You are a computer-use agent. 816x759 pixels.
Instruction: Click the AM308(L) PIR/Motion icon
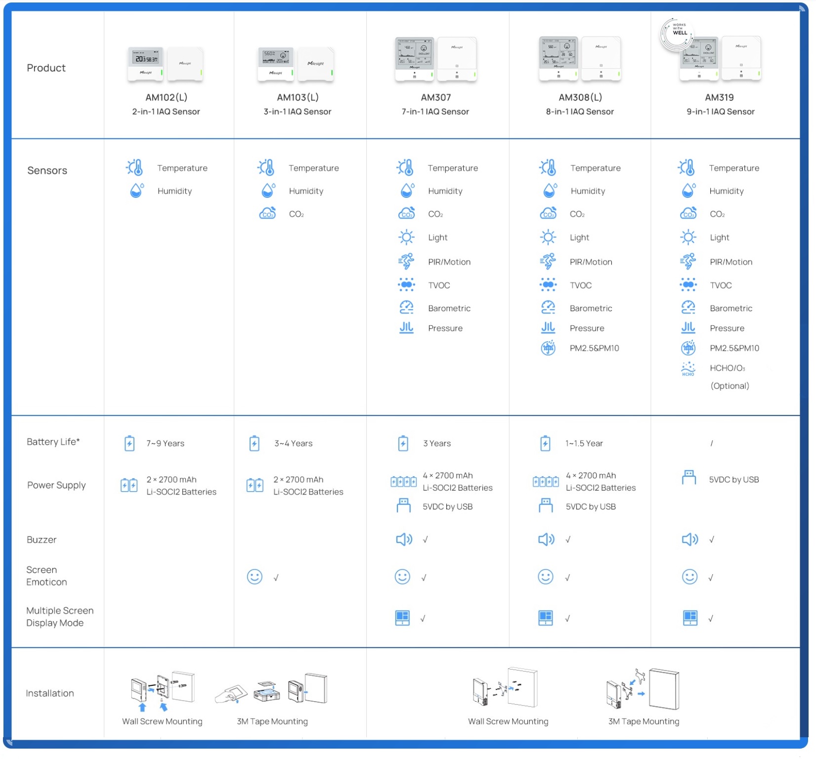point(548,261)
